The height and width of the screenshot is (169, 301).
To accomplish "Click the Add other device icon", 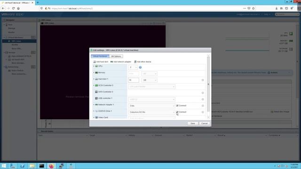I will tap(135, 61).
